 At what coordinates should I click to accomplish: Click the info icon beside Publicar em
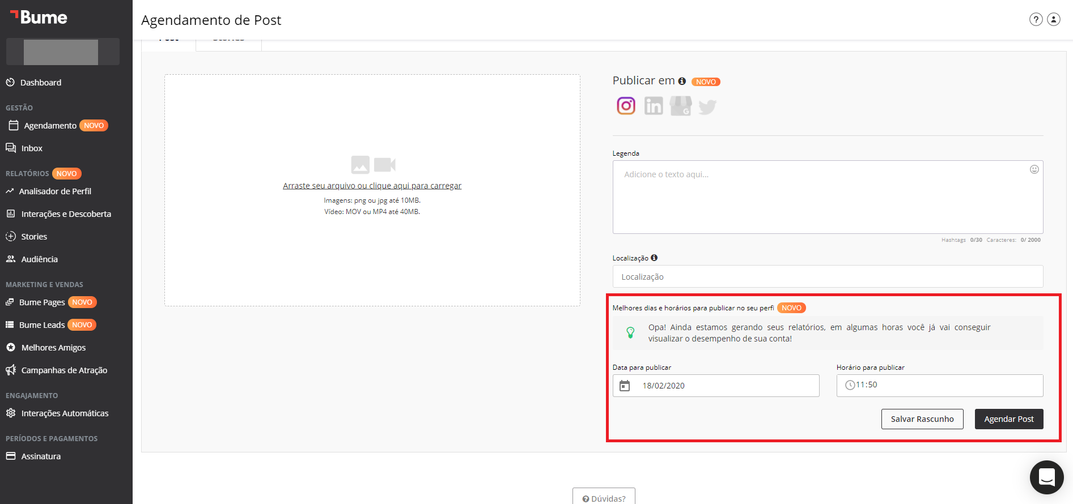click(x=682, y=82)
